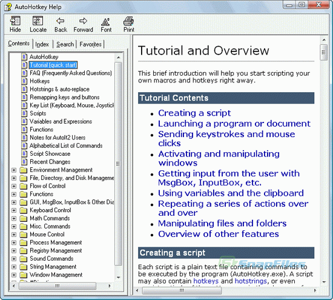This screenshot has width=333, height=300.
Task: Expand the Functions folder node
Action: click(14, 195)
